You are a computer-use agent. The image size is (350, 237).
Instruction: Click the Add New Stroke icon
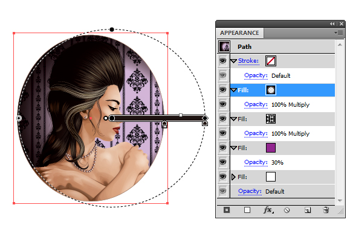[x=227, y=210]
